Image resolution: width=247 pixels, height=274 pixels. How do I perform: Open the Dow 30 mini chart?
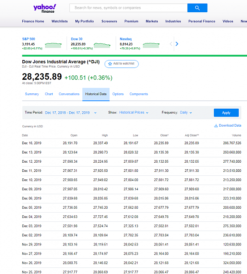tap(102, 45)
